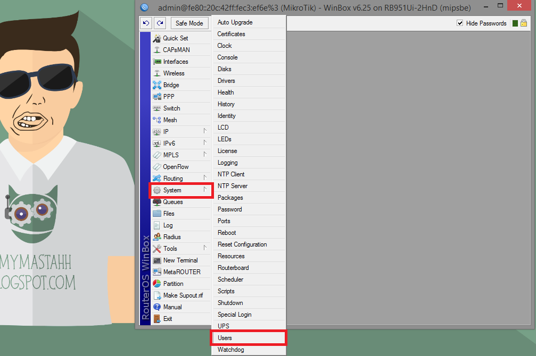The image size is (536, 356).
Task: Click the OpenFlow icon
Action: click(x=157, y=167)
